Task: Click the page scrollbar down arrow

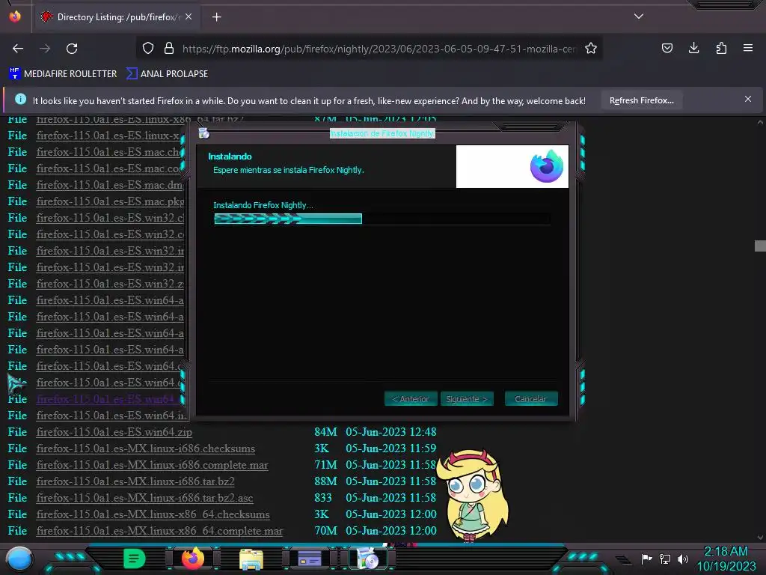Action: (x=760, y=537)
